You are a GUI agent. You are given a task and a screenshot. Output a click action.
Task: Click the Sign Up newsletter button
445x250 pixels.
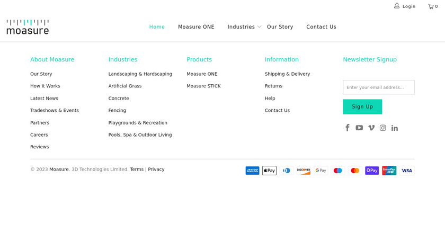click(362, 106)
